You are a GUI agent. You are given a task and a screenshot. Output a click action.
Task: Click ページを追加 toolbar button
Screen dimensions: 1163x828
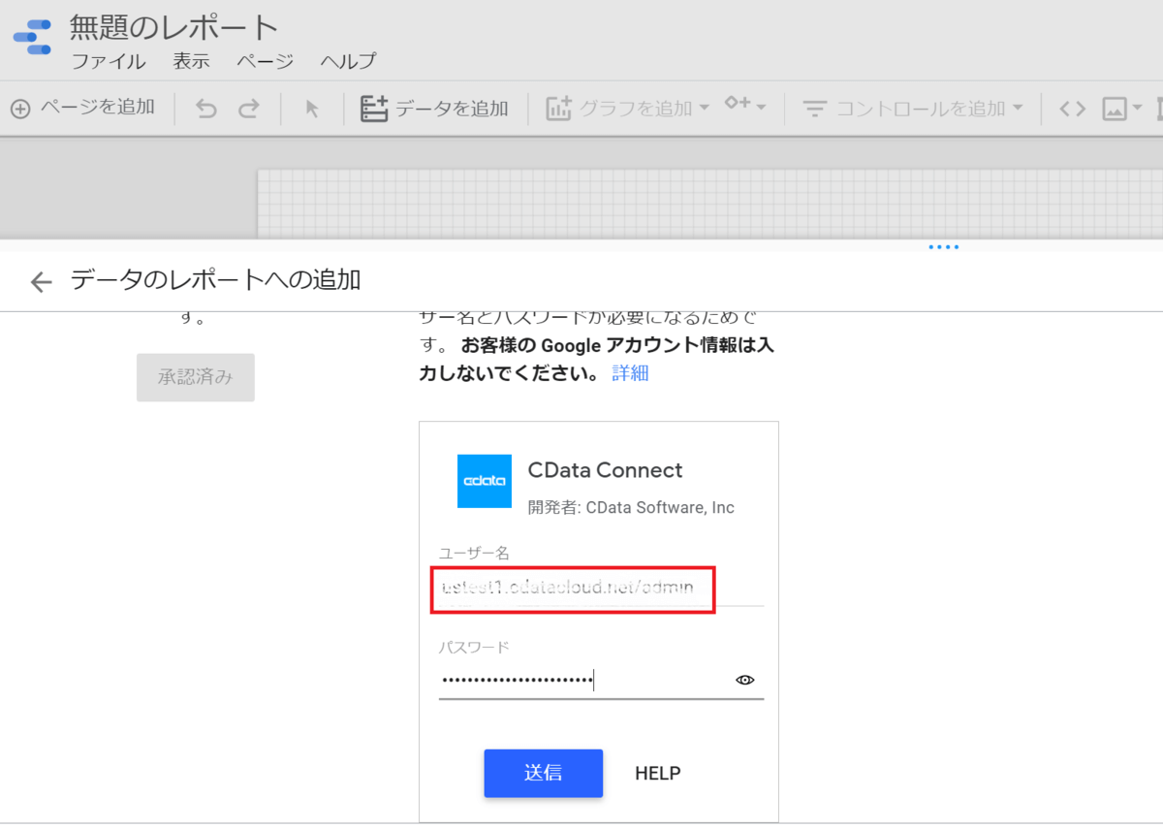83,108
